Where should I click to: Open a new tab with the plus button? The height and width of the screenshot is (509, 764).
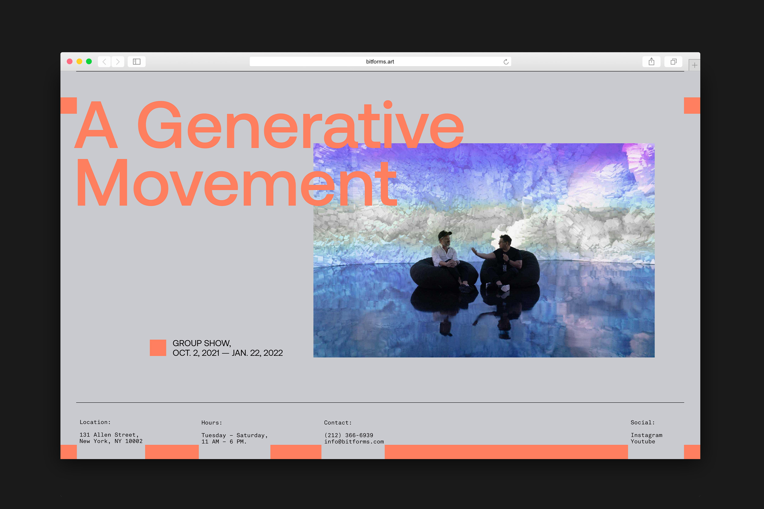pyautogui.click(x=694, y=65)
